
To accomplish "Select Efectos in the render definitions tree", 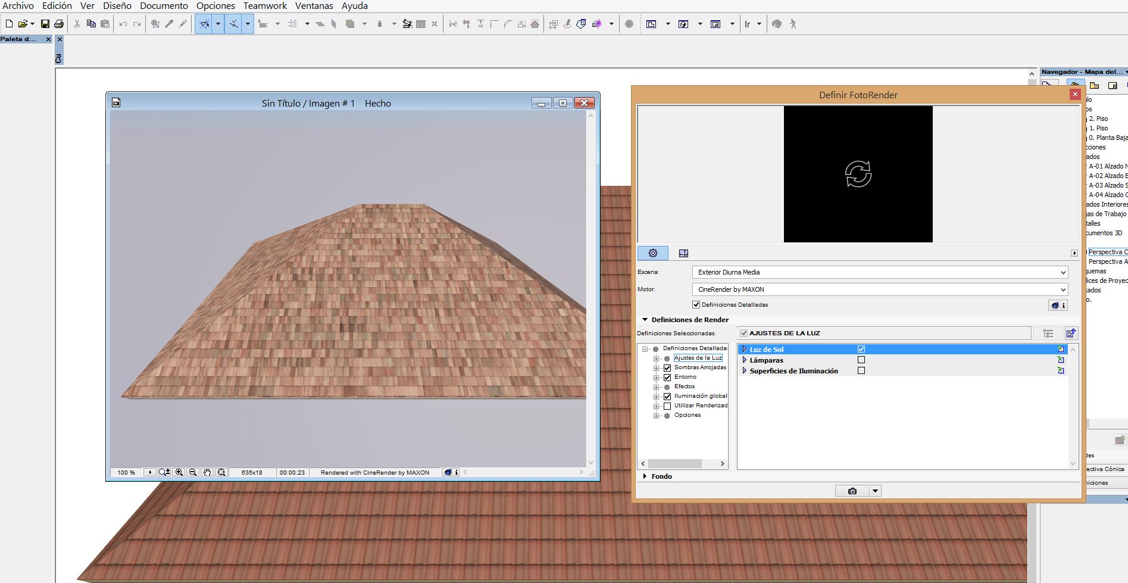I will pyautogui.click(x=685, y=386).
